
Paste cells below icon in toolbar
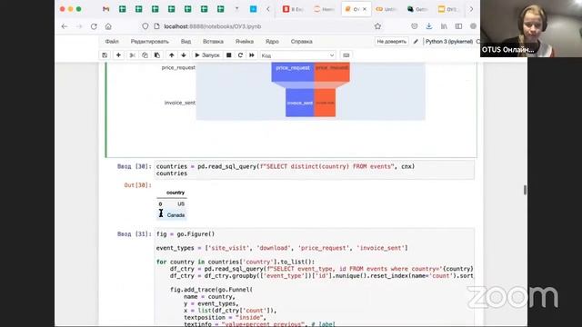click(157, 55)
